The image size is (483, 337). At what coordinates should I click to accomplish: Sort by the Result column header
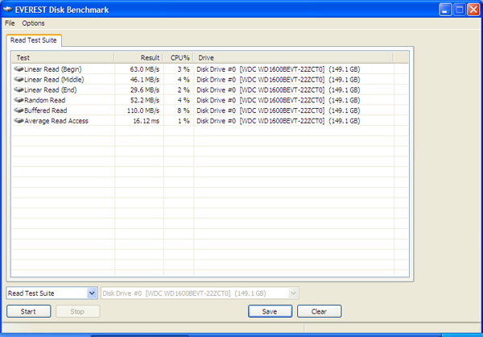[x=139, y=58]
